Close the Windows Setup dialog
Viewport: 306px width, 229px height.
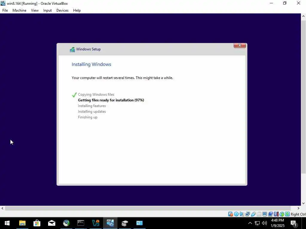click(240, 45)
